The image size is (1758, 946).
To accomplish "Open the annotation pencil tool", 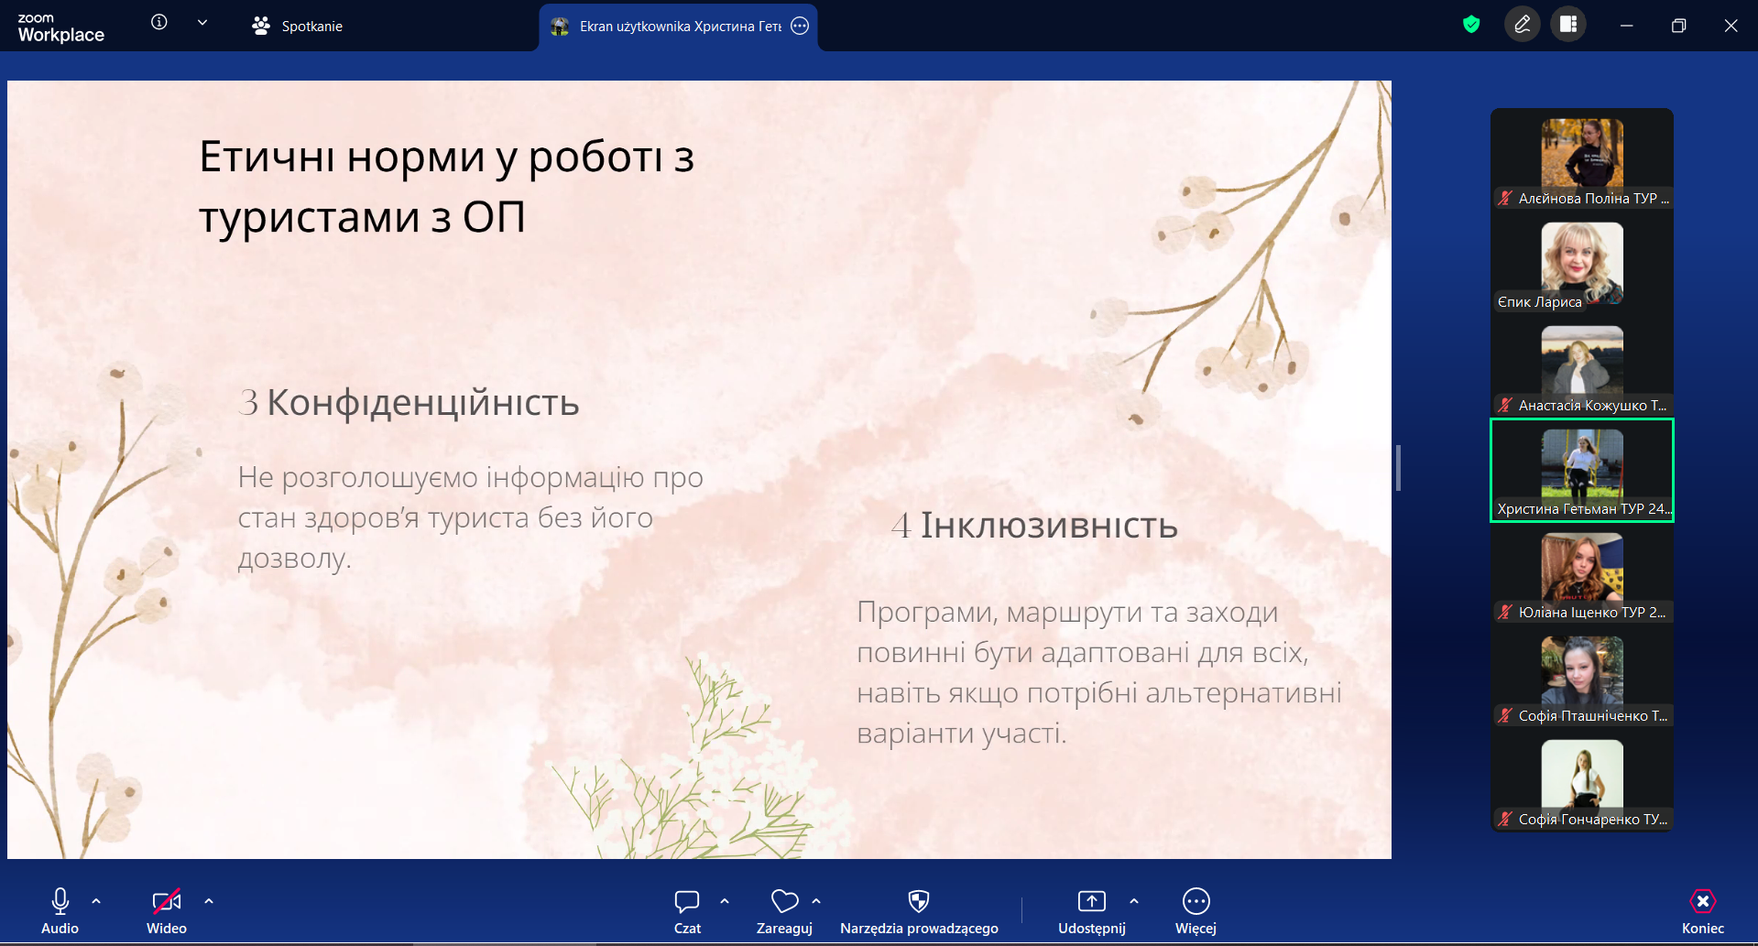I will tap(1522, 25).
